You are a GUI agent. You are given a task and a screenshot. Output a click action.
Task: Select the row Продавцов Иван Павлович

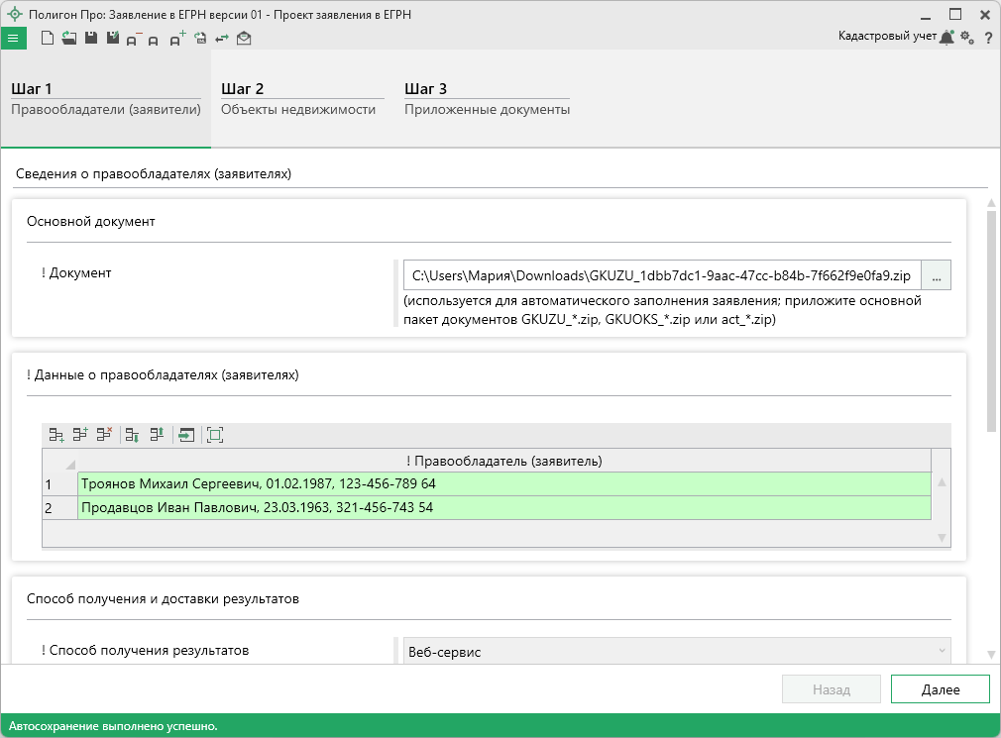click(503, 507)
